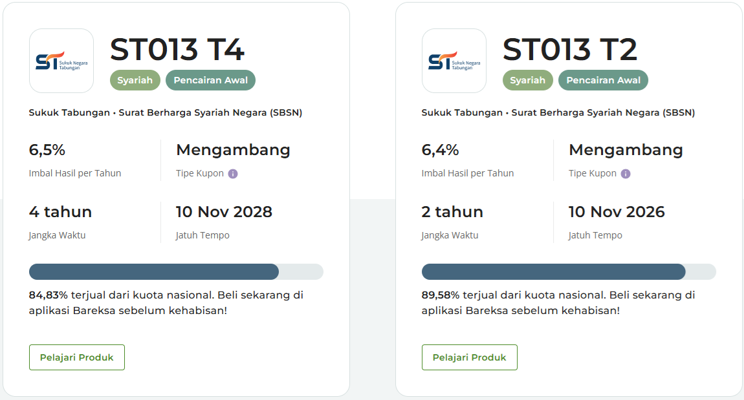Click the 84,83% sales progress bar
The height and width of the screenshot is (400, 744).
[176, 272]
